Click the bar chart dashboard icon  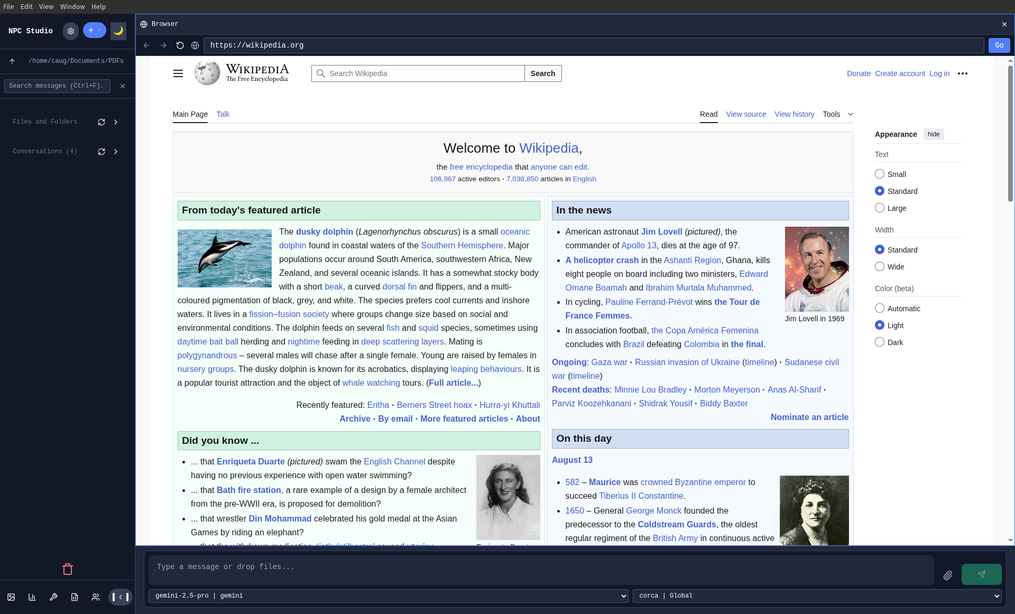coord(32,597)
